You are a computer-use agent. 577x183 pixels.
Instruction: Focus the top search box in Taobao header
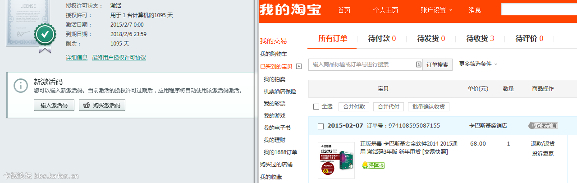click(539, 9)
